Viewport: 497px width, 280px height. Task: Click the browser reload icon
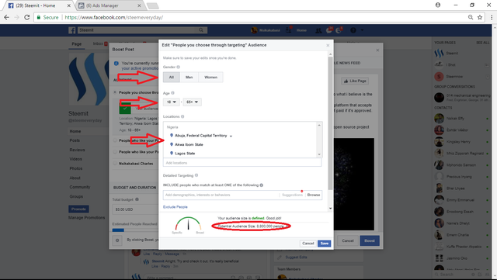pyautogui.click(x=27, y=17)
